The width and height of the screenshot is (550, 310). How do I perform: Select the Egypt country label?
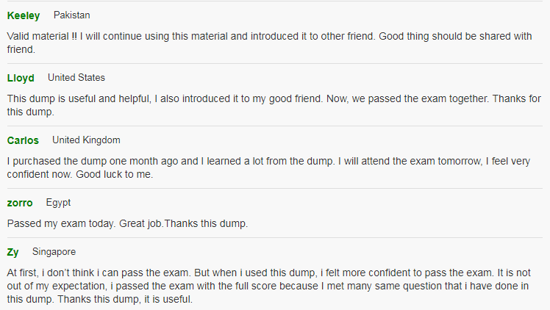pyautogui.click(x=58, y=203)
